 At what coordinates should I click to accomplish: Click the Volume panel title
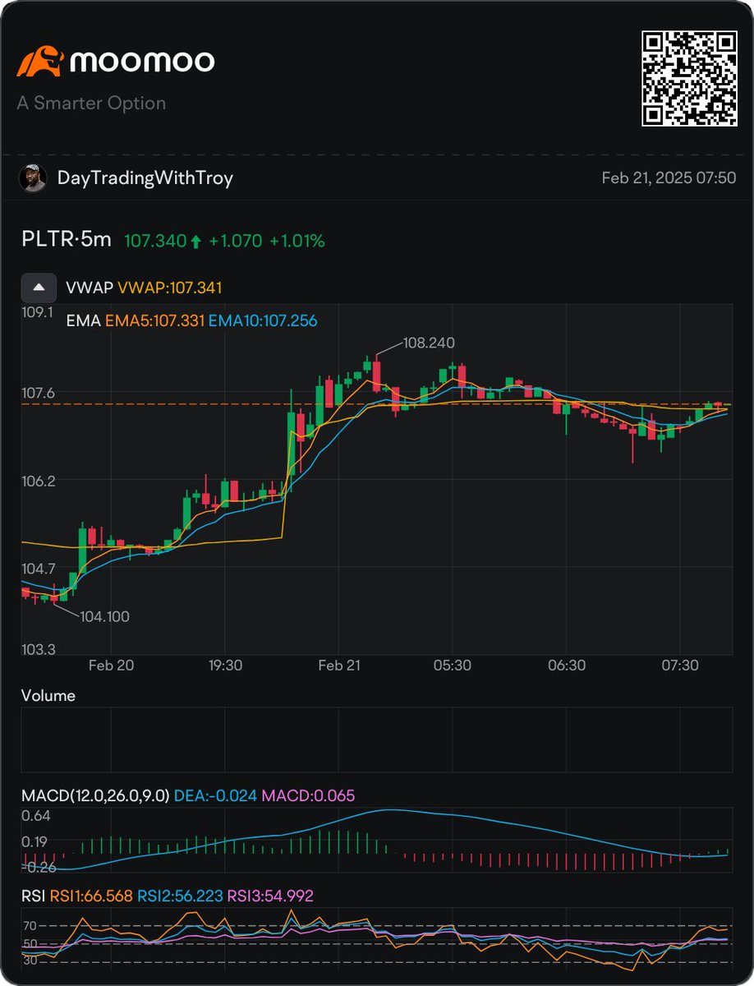pos(48,696)
